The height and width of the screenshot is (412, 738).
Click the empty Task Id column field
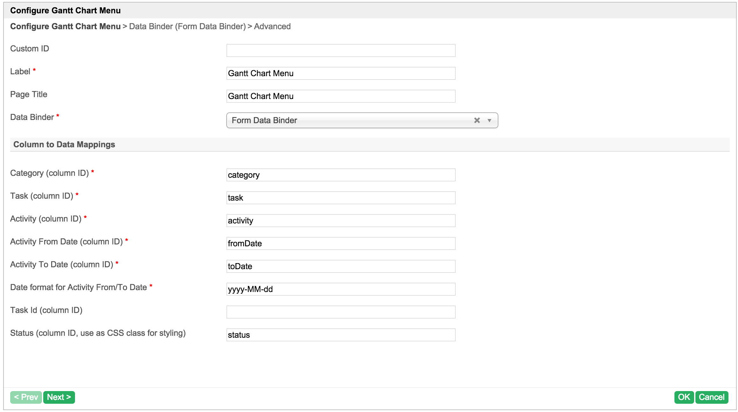coord(341,312)
